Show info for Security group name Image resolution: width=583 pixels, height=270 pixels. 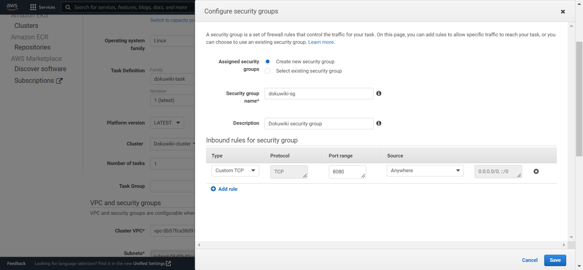[x=379, y=93]
